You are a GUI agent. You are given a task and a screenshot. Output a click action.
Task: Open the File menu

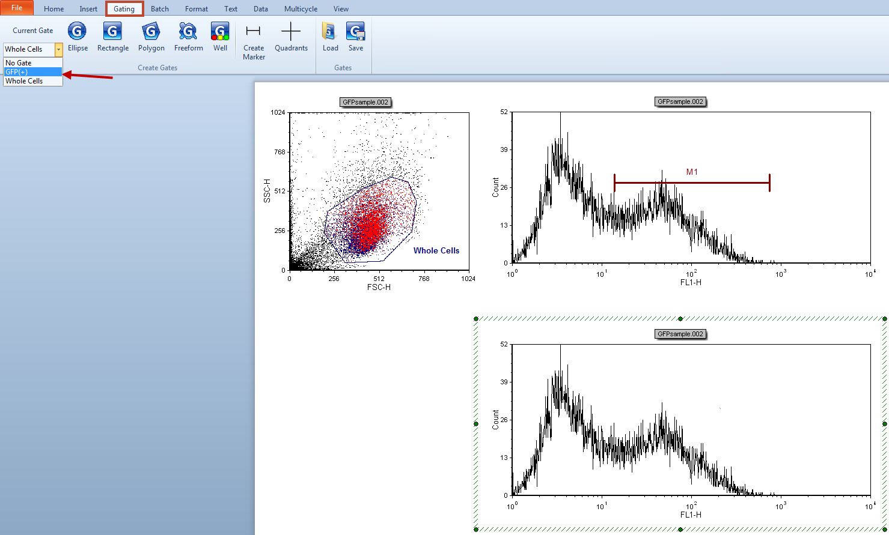(17, 8)
